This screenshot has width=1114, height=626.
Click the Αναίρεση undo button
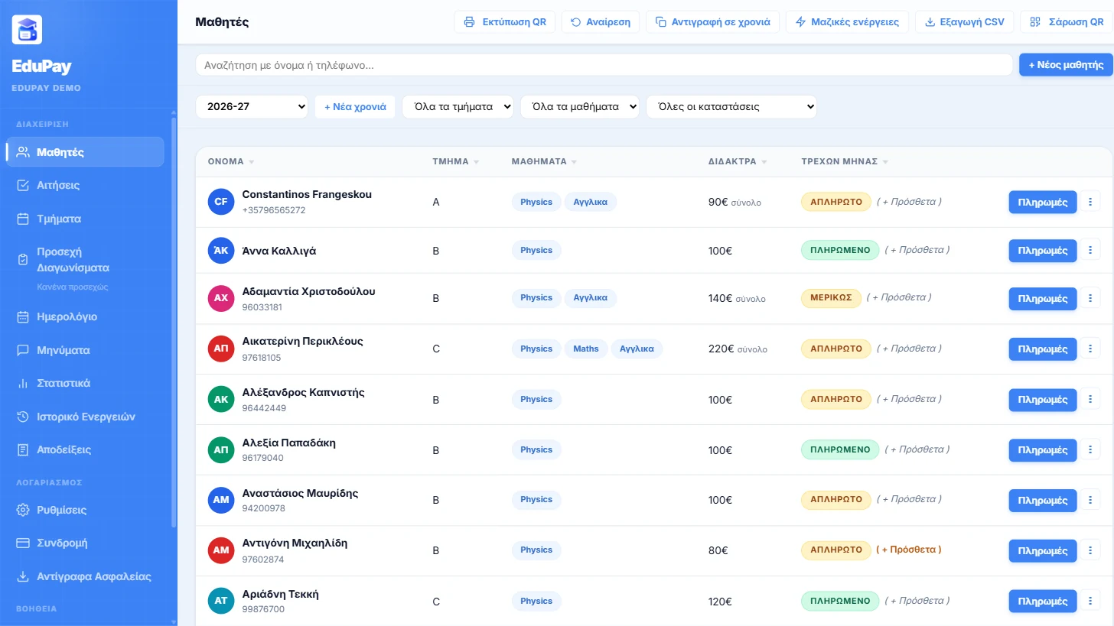[601, 21]
